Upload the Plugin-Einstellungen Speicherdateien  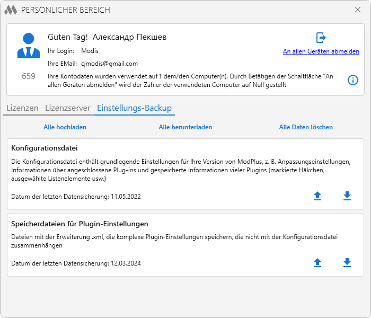(317, 263)
